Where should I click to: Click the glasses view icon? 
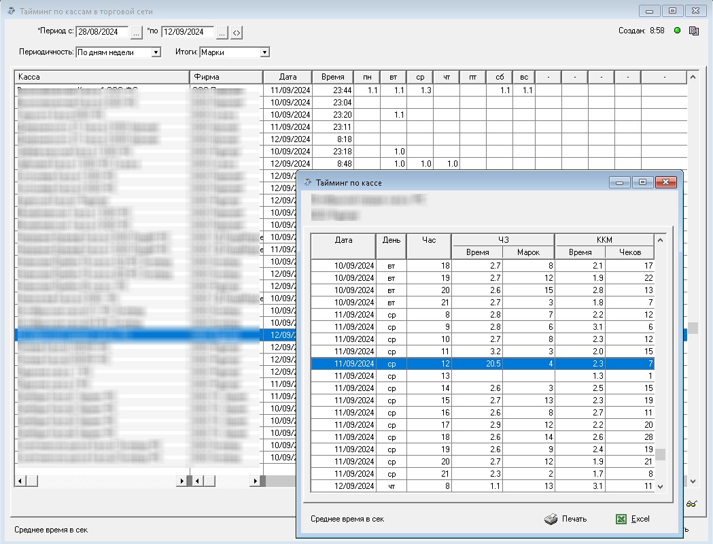click(691, 504)
